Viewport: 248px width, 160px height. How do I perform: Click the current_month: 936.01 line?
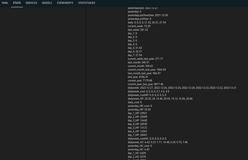[141, 66]
